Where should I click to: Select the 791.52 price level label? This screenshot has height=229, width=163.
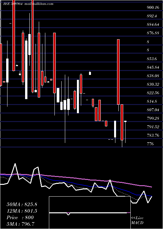click(x=153, y=127)
